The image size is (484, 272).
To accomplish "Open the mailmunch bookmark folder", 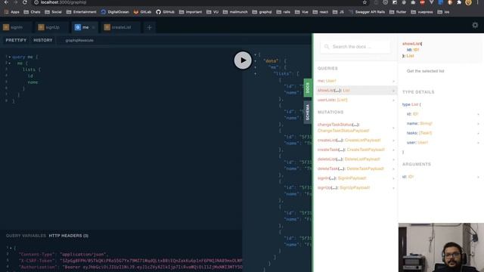I will pos(235,12).
